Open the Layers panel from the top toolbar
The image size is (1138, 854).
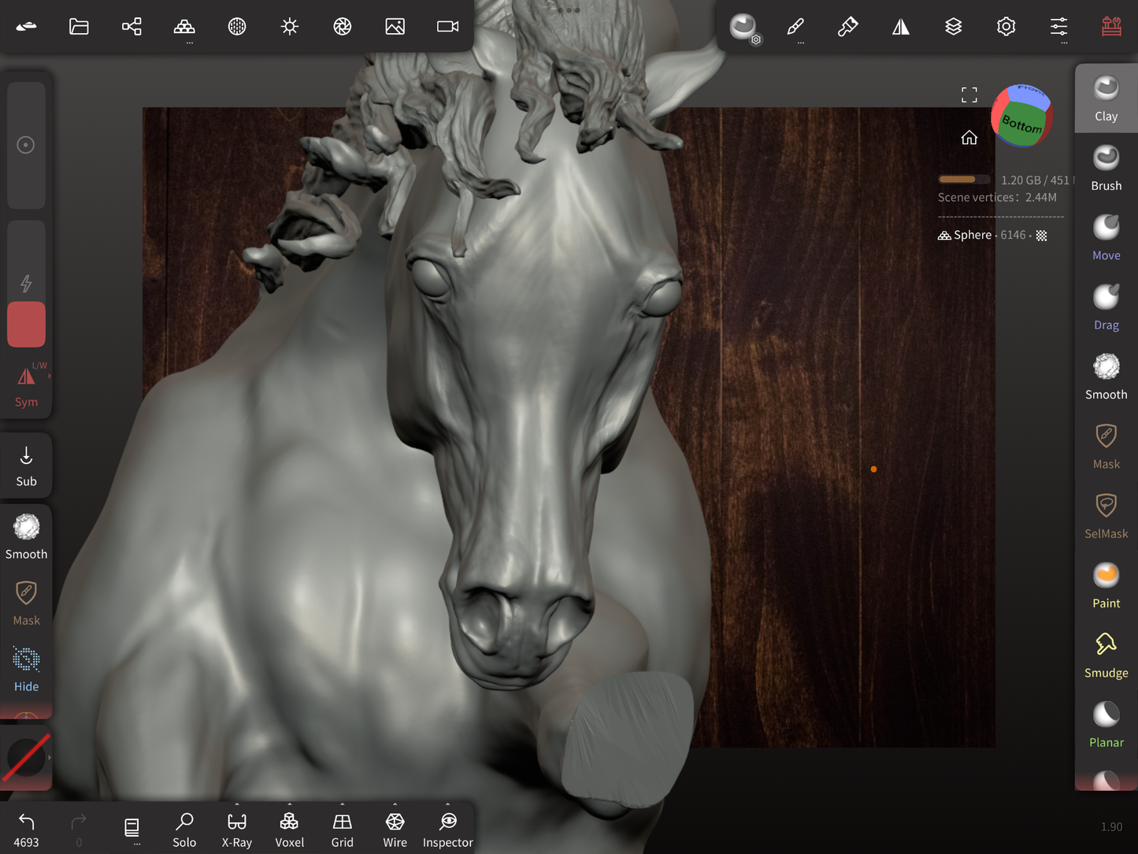pos(954,26)
